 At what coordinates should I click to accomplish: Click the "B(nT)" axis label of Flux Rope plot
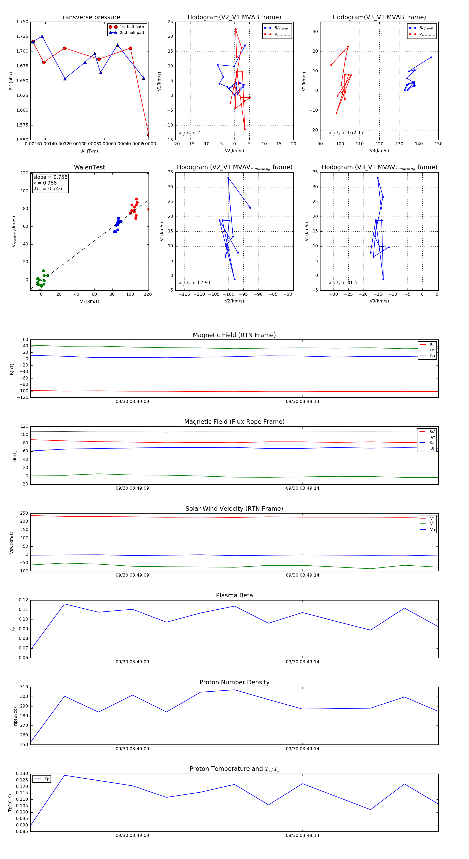click(x=14, y=456)
